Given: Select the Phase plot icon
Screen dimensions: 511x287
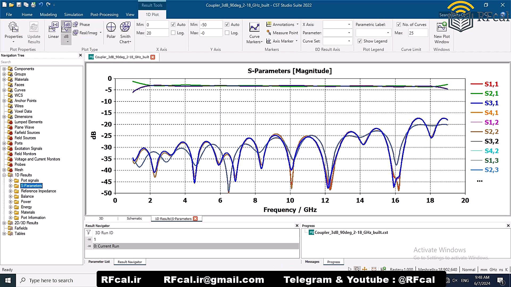Looking at the screenshot, I should (82, 24).
